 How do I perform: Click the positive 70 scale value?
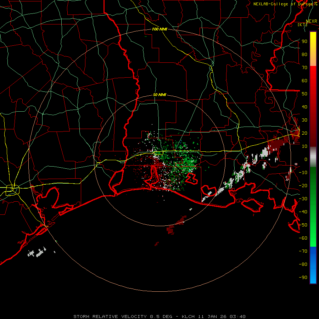(x=304, y=68)
